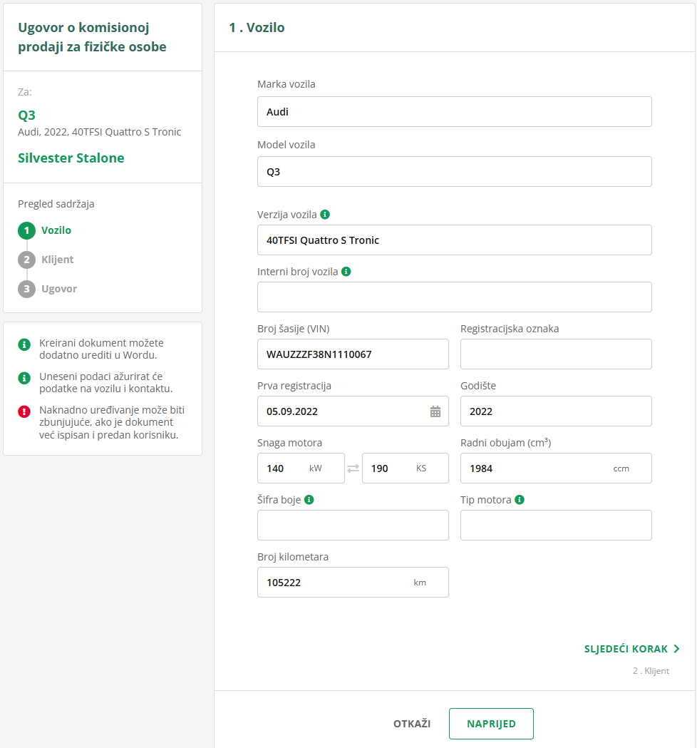Viewport: 697px width, 748px height.
Task: Go to step 2 Klijent
Action: coord(57,260)
